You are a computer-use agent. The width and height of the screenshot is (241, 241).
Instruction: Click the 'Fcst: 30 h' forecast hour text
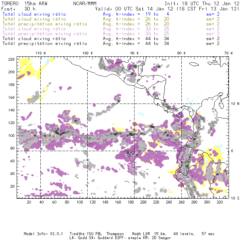tap(19, 9)
